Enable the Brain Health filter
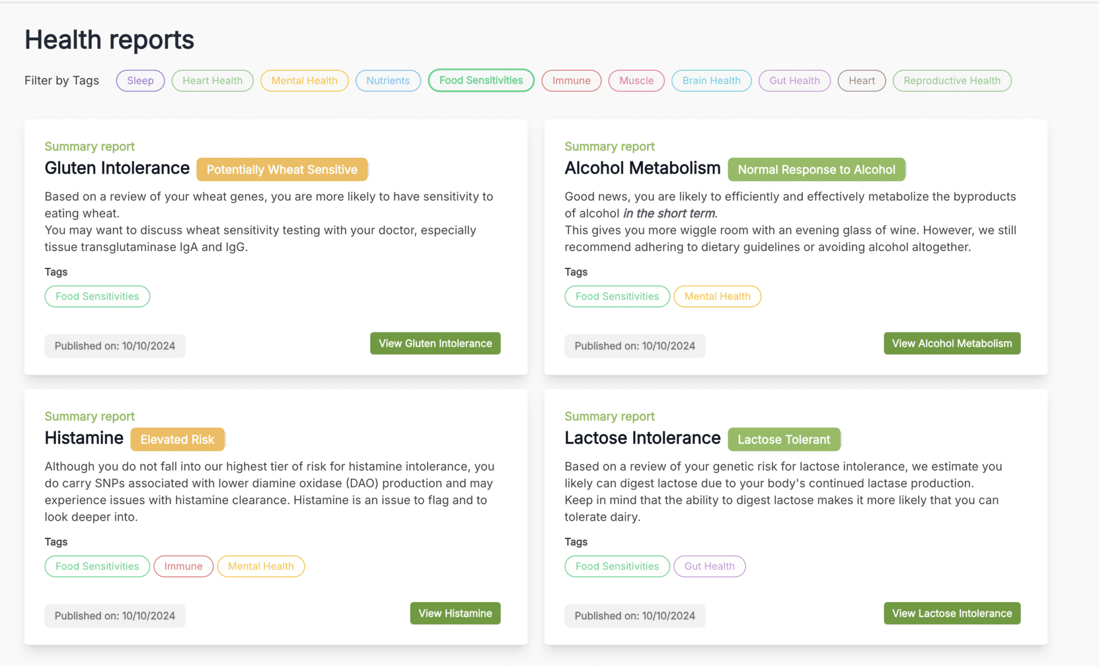 [x=711, y=80]
